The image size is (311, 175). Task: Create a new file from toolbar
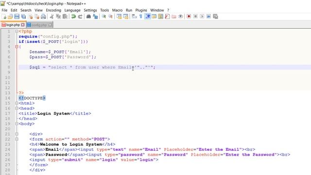coord(4,17)
